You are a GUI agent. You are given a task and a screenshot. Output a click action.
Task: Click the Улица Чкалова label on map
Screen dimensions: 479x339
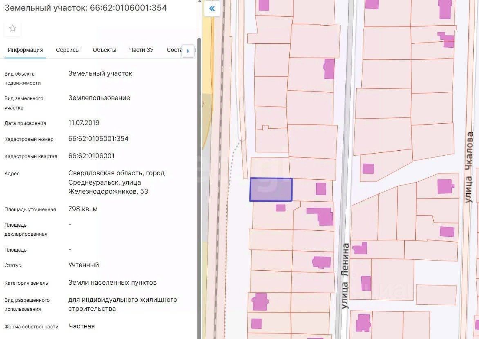pyautogui.click(x=469, y=167)
